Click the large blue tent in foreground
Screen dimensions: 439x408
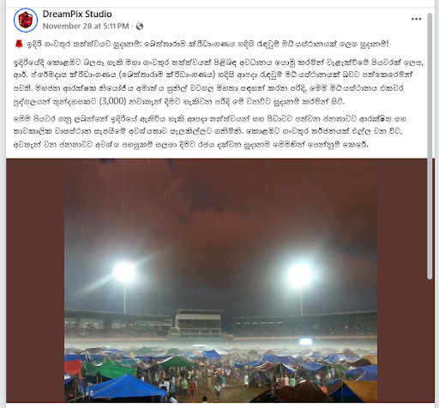(126, 386)
